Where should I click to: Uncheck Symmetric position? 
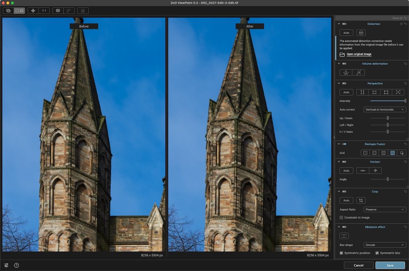[x=341, y=253]
